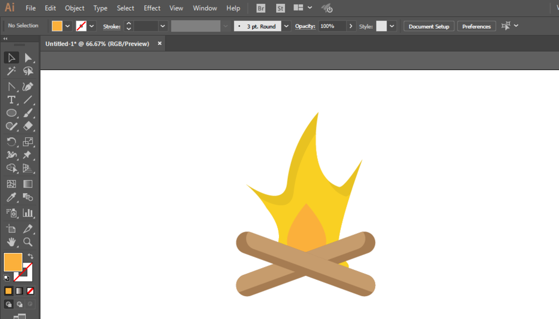559x319 pixels.
Task: Pick the Symbol Sprayer tool
Action: click(11, 213)
